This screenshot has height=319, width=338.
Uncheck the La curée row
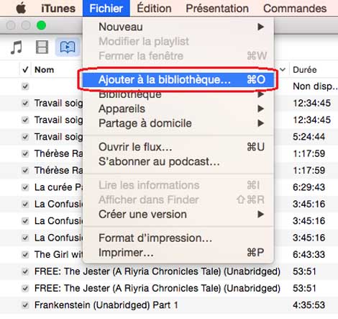(25, 187)
